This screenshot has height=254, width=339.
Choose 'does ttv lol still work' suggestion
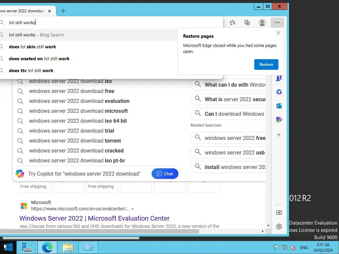(89, 70)
